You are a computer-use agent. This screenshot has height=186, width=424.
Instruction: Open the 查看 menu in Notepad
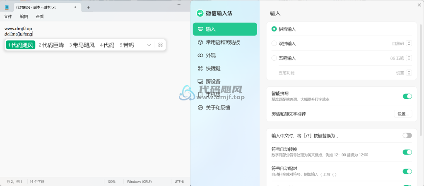point(40,17)
